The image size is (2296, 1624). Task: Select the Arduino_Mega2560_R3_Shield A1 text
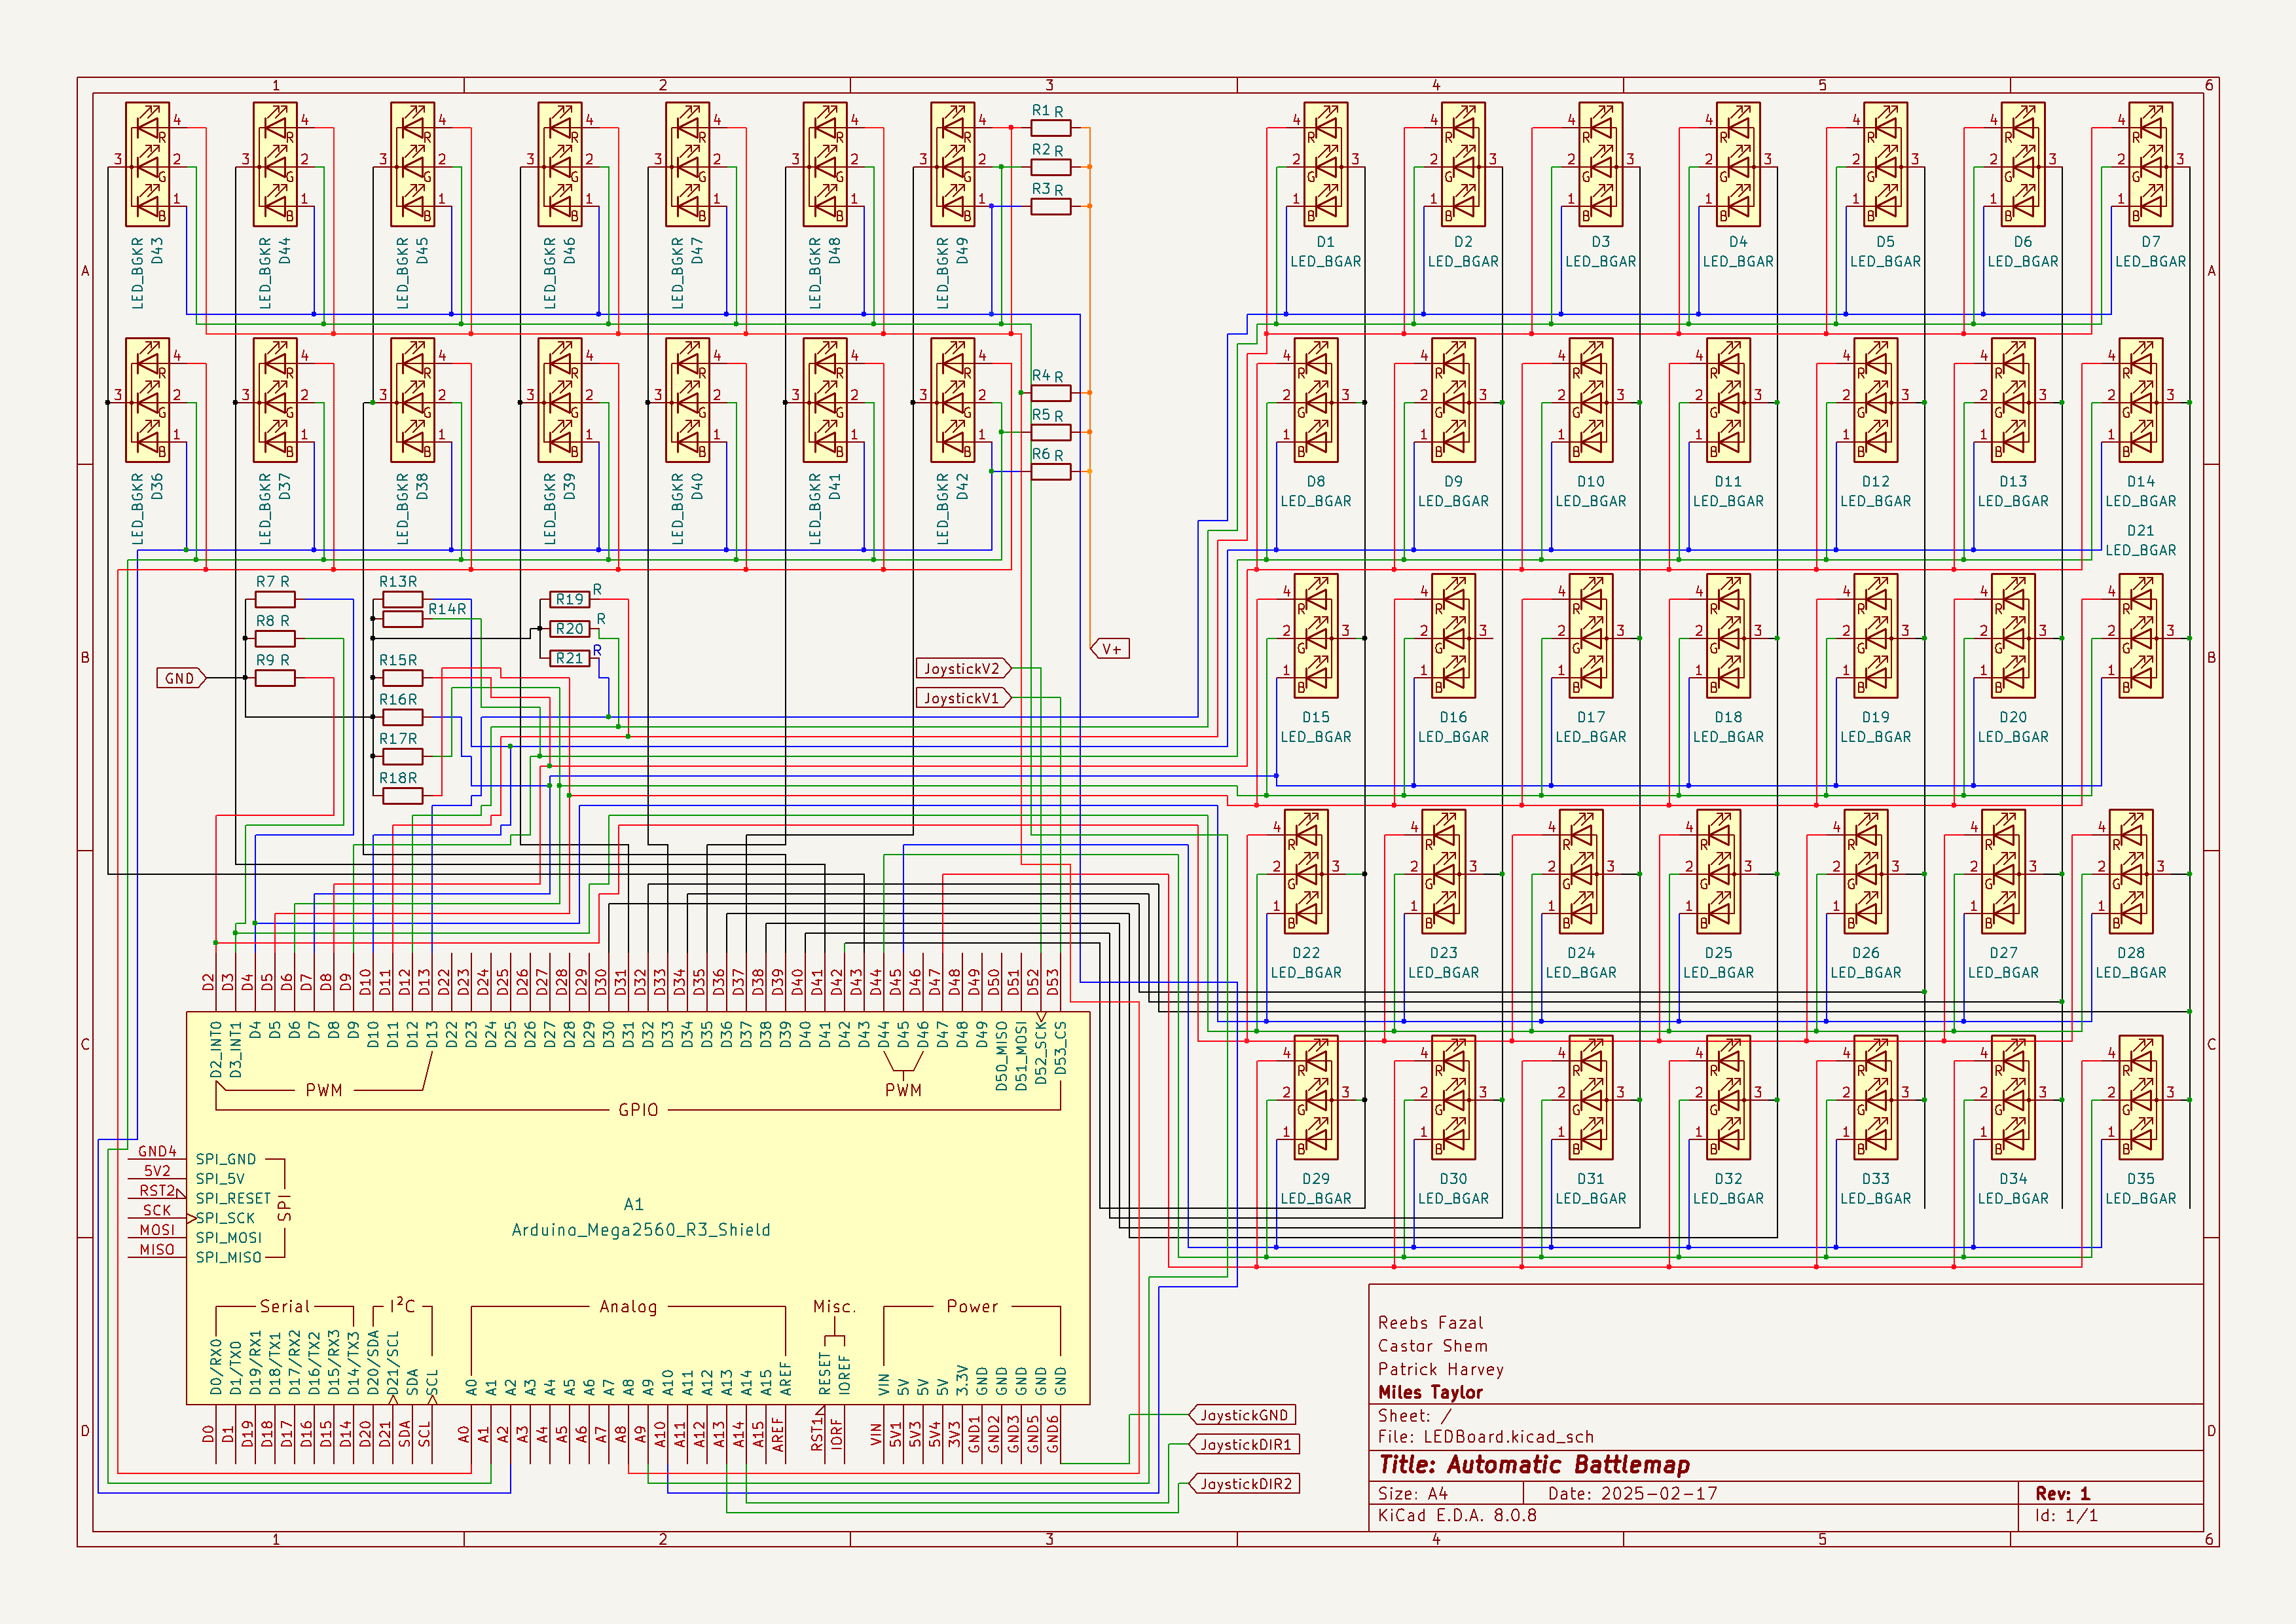[641, 1230]
